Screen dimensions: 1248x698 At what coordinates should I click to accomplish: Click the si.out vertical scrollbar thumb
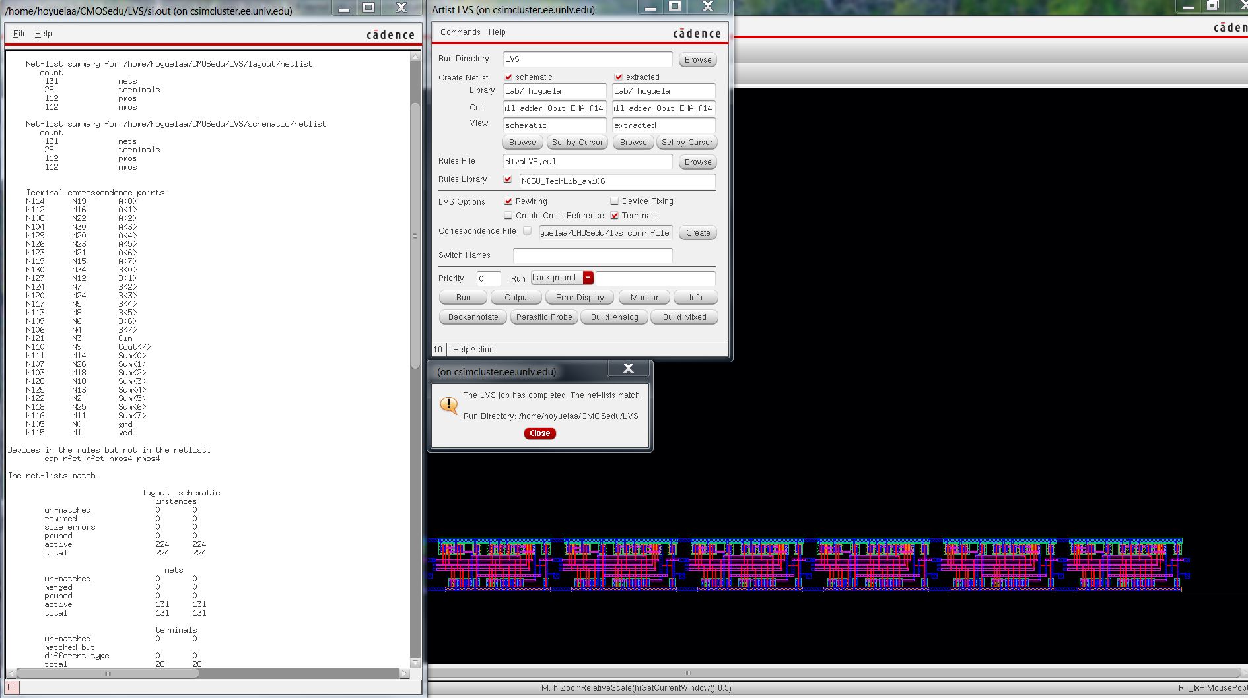point(415,236)
